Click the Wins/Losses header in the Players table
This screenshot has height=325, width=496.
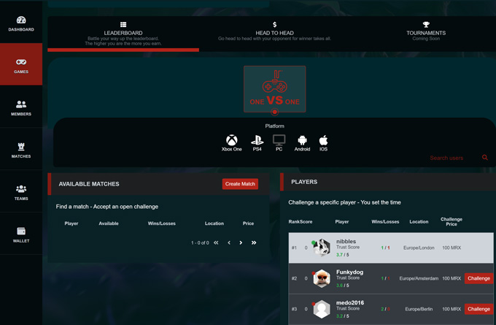(385, 222)
